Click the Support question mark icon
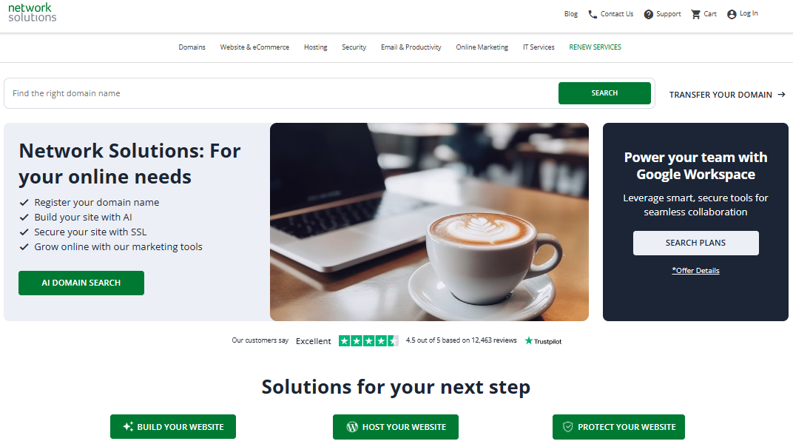 (x=648, y=14)
